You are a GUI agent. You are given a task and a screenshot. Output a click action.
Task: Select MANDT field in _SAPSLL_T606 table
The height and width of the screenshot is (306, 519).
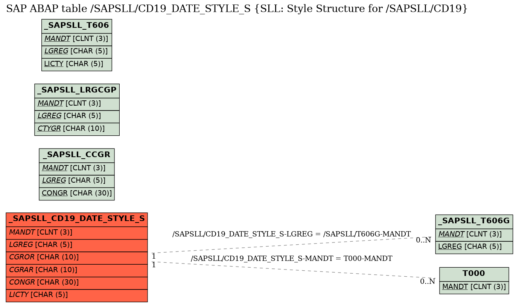coord(76,39)
